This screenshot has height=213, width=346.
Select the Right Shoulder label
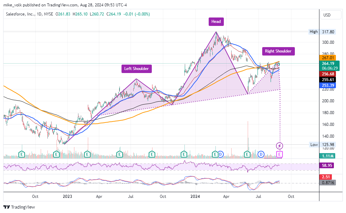click(278, 51)
